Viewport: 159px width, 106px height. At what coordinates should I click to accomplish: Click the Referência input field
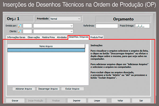coord(107,26)
